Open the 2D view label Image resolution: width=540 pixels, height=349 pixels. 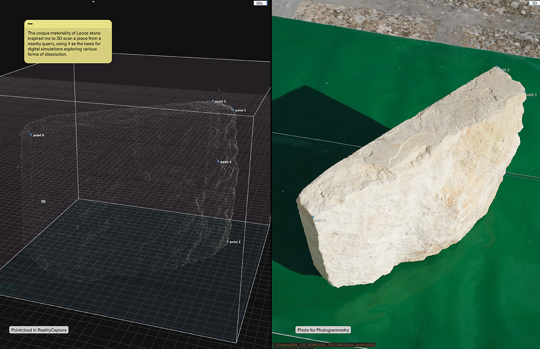click(533, 3)
